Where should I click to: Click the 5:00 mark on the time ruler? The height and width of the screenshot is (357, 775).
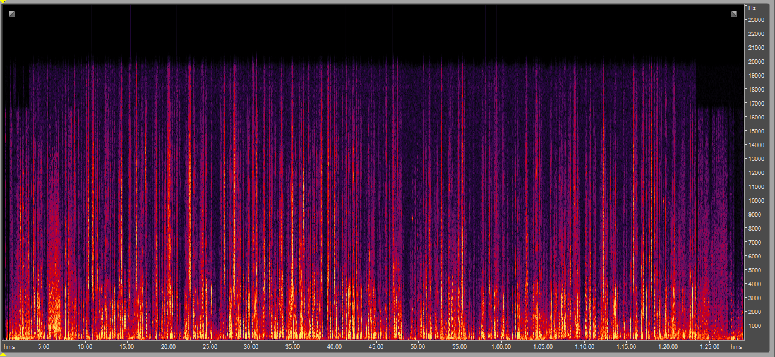click(x=44, y=347)
